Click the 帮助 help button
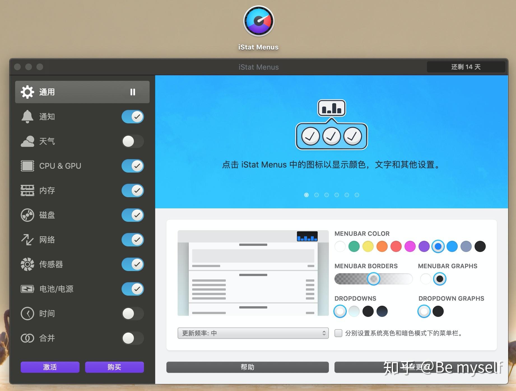 point(248,367)
